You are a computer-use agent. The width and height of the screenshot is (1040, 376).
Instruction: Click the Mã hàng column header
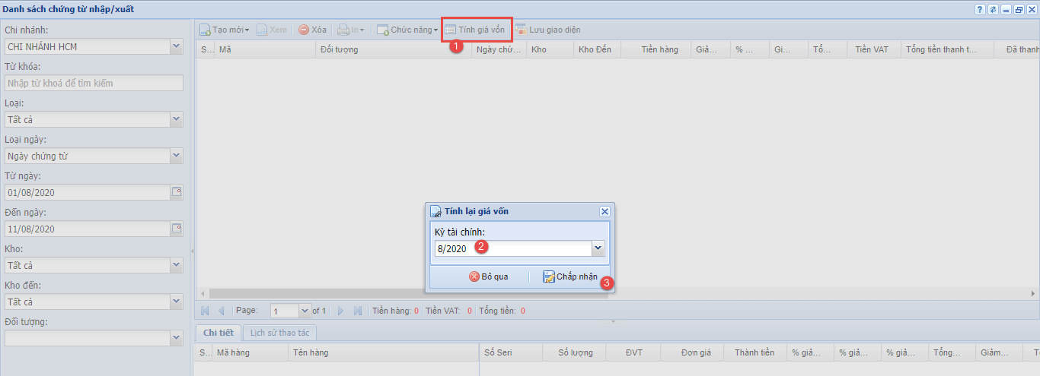coord(250,352)
